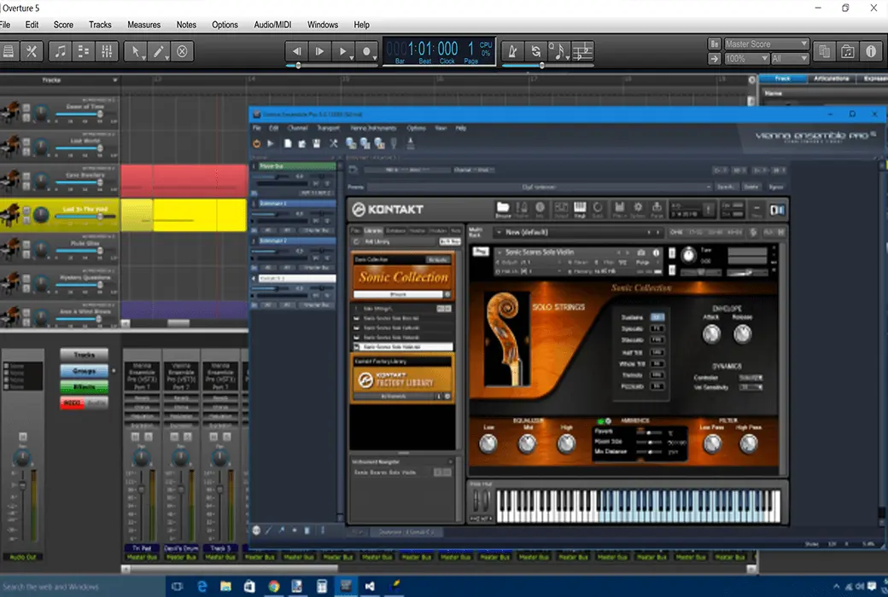Screen dimensions: 888x597
Task: Click Vienna Ensemble Pro new file icon
Action: tap(288, 144)
